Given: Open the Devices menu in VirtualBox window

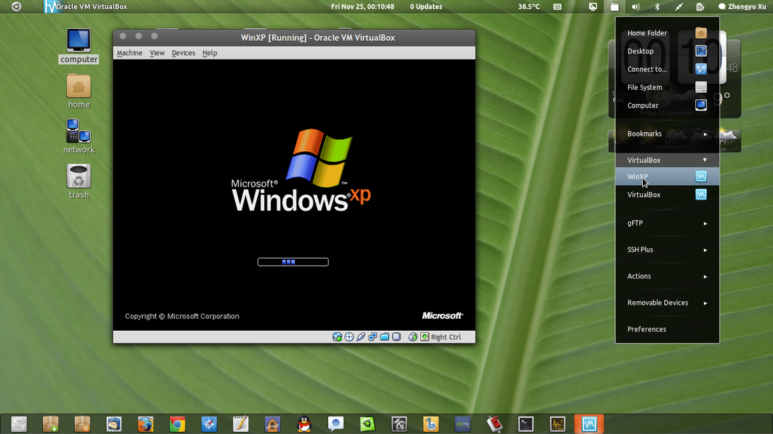Looking at the screenshot, I should pyautogui.click(x=183, y=53).
